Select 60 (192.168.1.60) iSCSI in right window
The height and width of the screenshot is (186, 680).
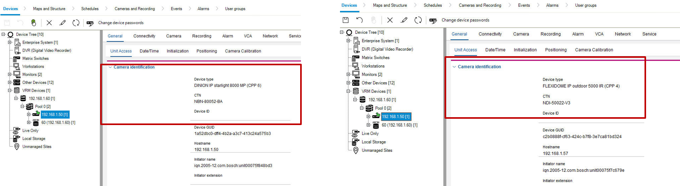coord(400,125)
